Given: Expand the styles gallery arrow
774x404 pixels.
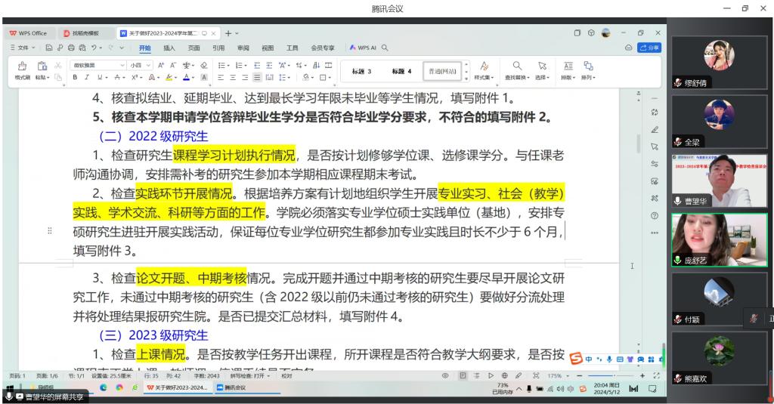Looking at the screenshot, I should (x=466, y=79).
